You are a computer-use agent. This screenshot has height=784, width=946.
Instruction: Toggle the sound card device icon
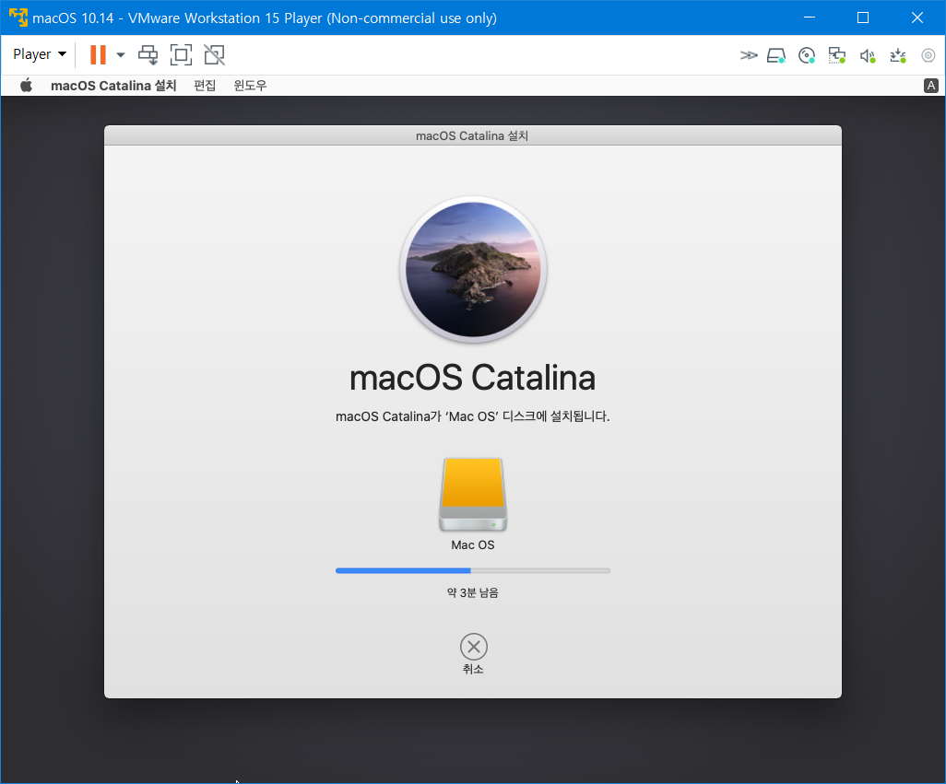[x=868, y=56]
